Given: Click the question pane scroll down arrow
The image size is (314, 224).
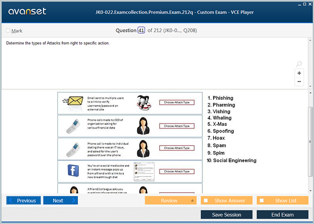Looking at the screenshot, I should (x=310, y=86).
